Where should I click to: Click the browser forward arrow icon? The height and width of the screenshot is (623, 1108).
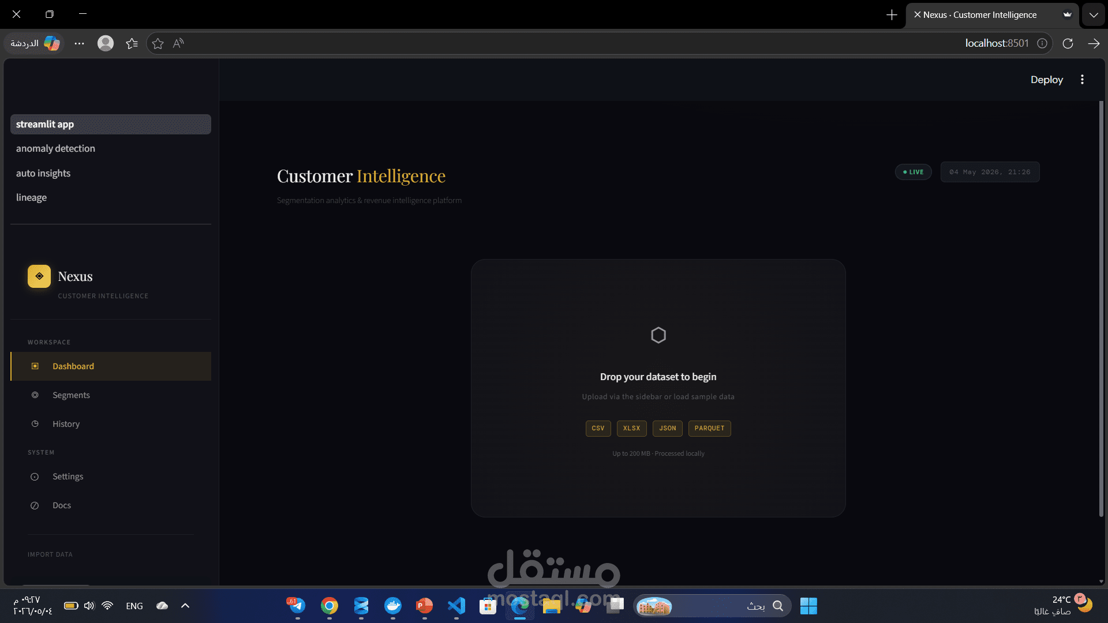coord(1094,43)
